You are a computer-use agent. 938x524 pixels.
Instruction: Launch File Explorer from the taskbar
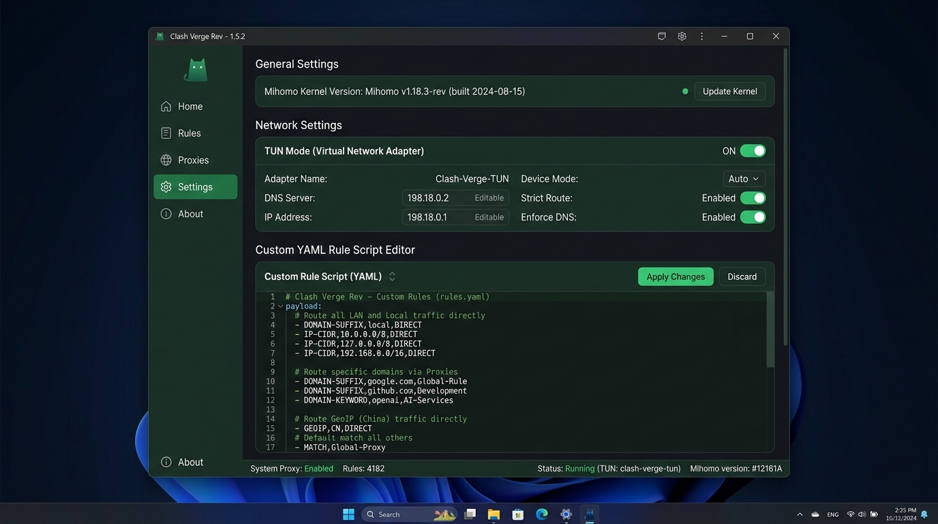tap(494, 514)
